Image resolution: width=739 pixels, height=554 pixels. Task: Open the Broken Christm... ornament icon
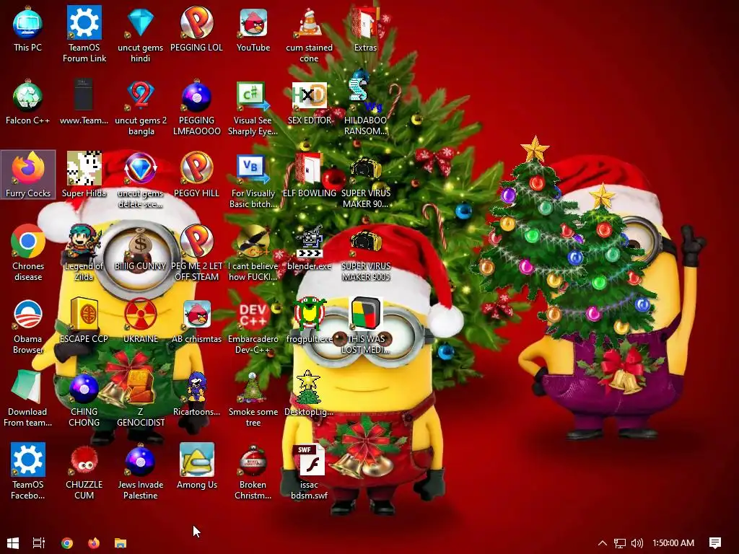[x=253, y=471]
